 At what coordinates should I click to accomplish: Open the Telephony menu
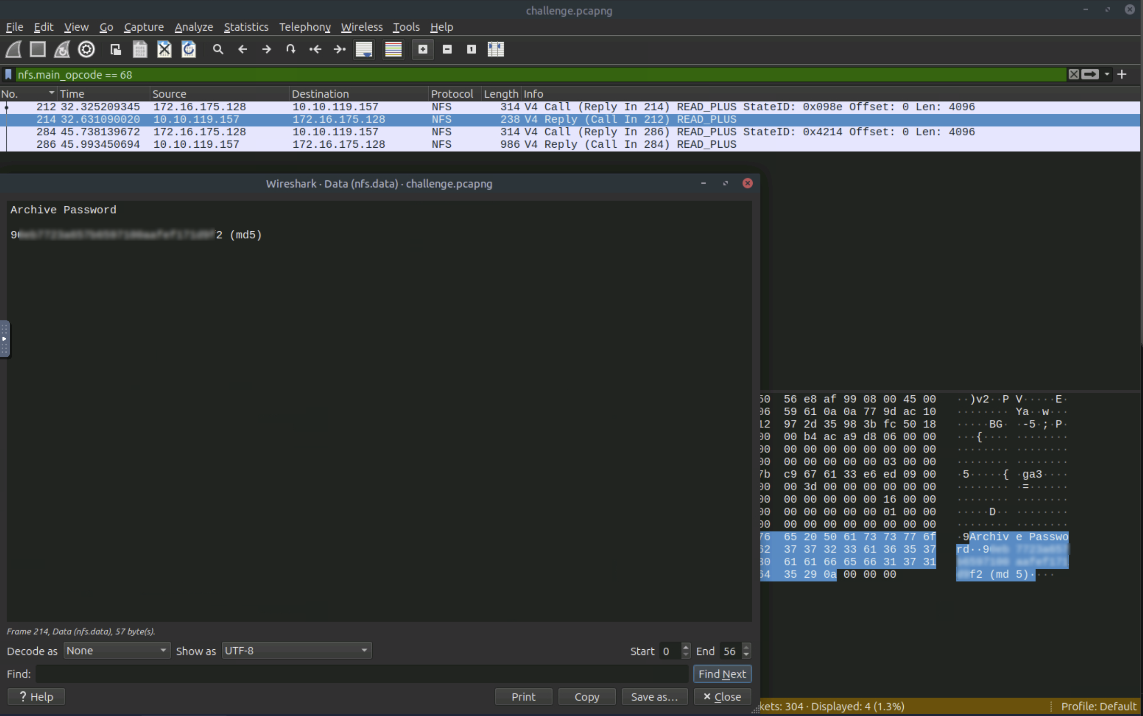(305, 27)
